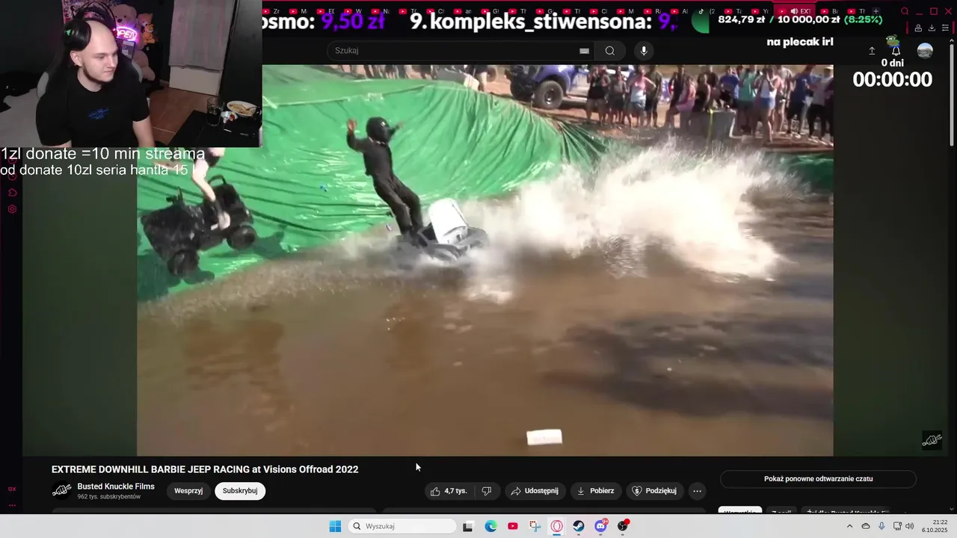Switch to Opera GX in the taskbar
Viewport: 957px width, 538px height.
[x=557, y=526]
